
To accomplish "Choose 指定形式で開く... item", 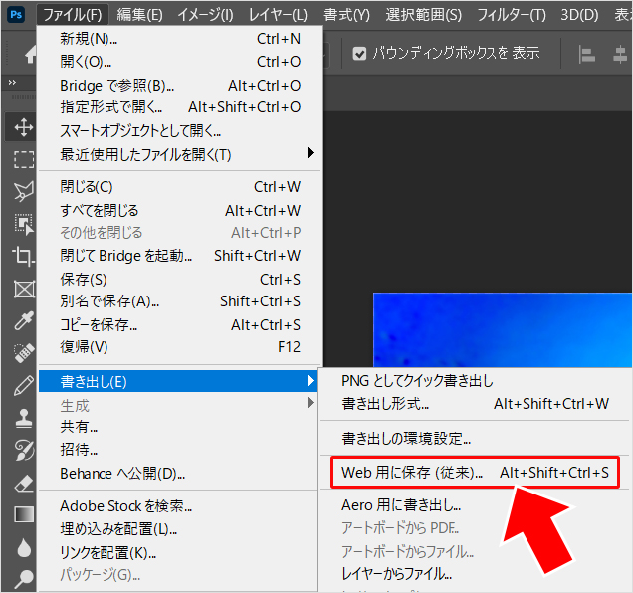I will tap(180, 107).
